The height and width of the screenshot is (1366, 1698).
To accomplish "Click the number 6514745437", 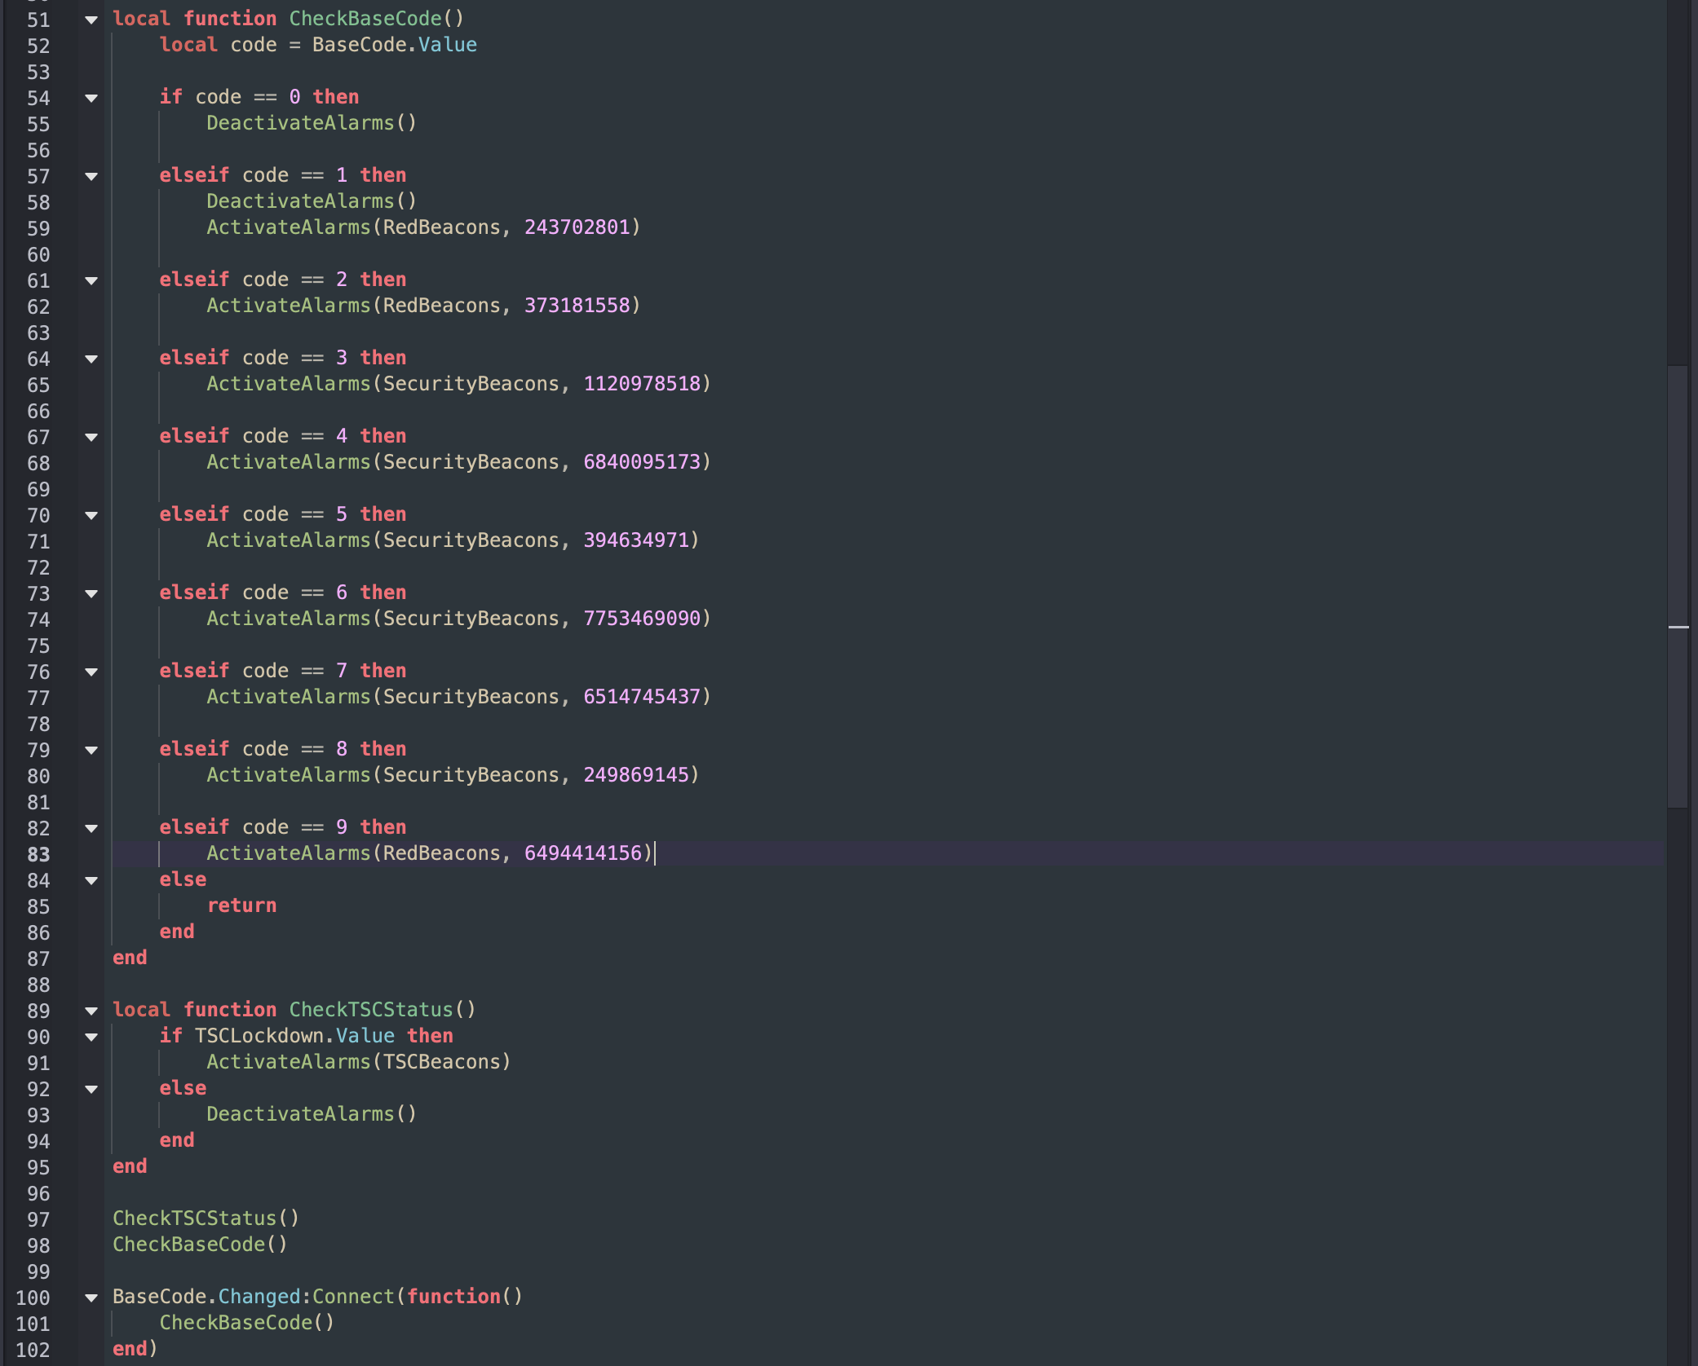I will (643, 696).
